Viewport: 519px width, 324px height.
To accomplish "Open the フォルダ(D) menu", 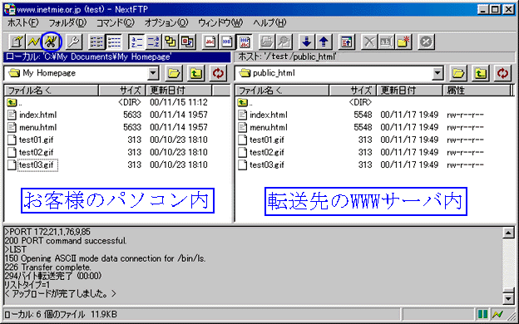I will click(x=67, y=23).
